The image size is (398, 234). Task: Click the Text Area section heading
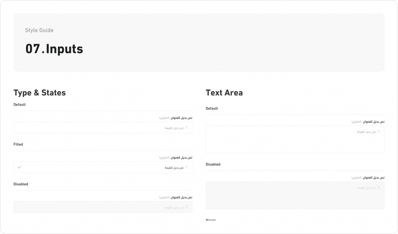(x=224, y=93)
